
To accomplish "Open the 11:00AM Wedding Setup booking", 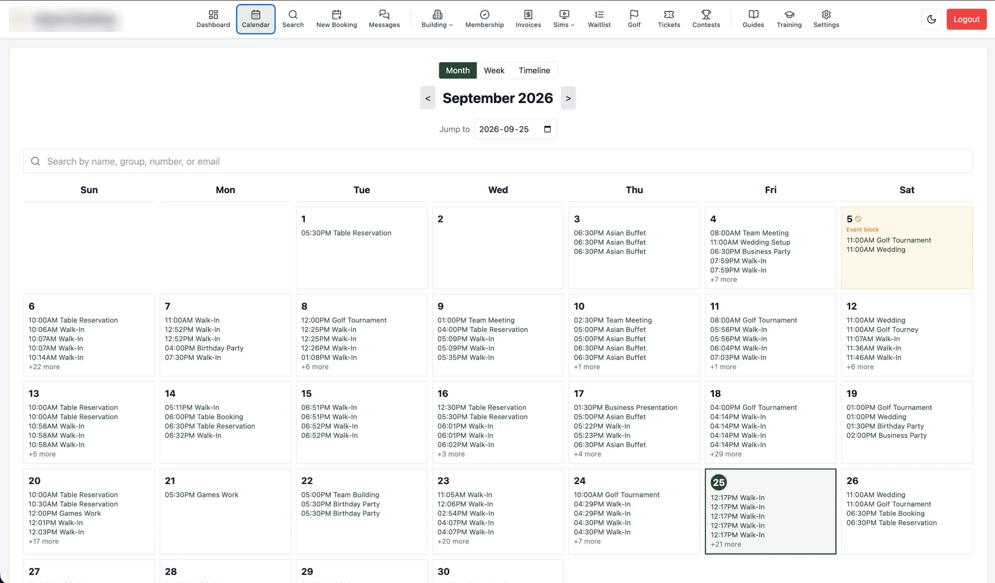I will (x=750, y=242).
